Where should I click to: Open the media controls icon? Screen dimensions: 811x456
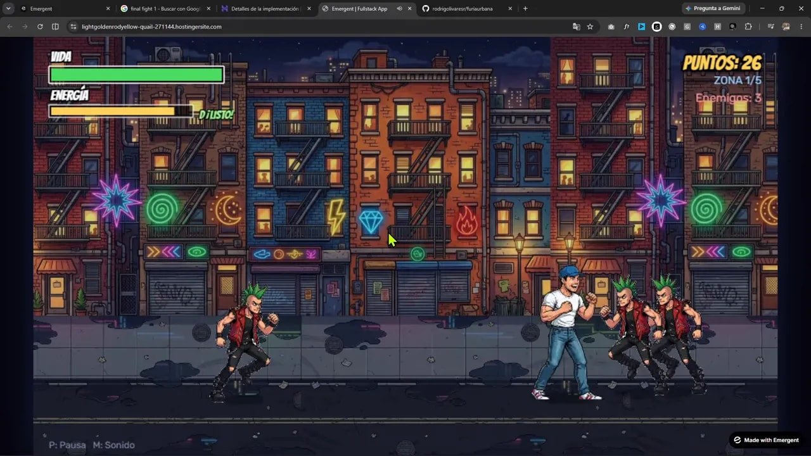click(770, 27)
